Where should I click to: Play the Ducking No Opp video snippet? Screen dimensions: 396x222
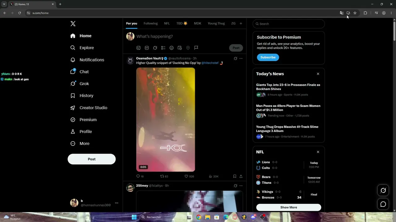[x=166, y=120]
